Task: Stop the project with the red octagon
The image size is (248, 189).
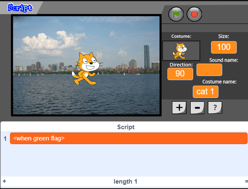Action: point(194,14)
